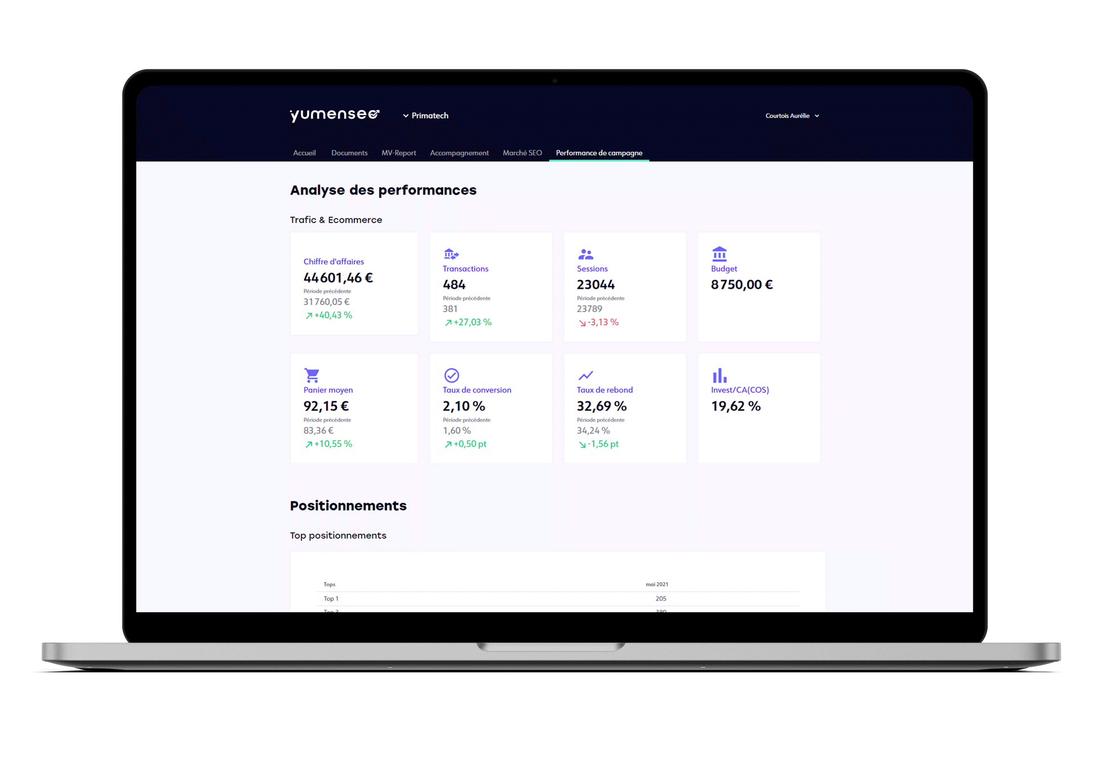Screen dimensions: 1094x757
Task: Click the Taux de rebond trend icon
Action: (586, 375)
